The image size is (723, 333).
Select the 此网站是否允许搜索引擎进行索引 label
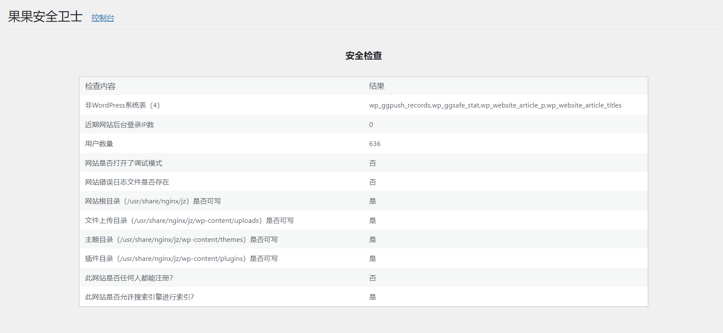tap(140, 297)
